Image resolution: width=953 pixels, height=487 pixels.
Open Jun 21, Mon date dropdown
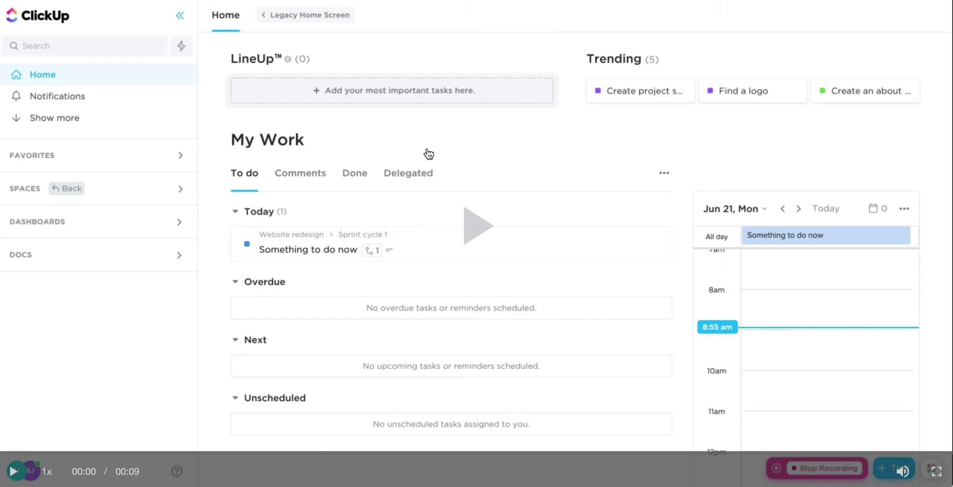tap(735, 209)
